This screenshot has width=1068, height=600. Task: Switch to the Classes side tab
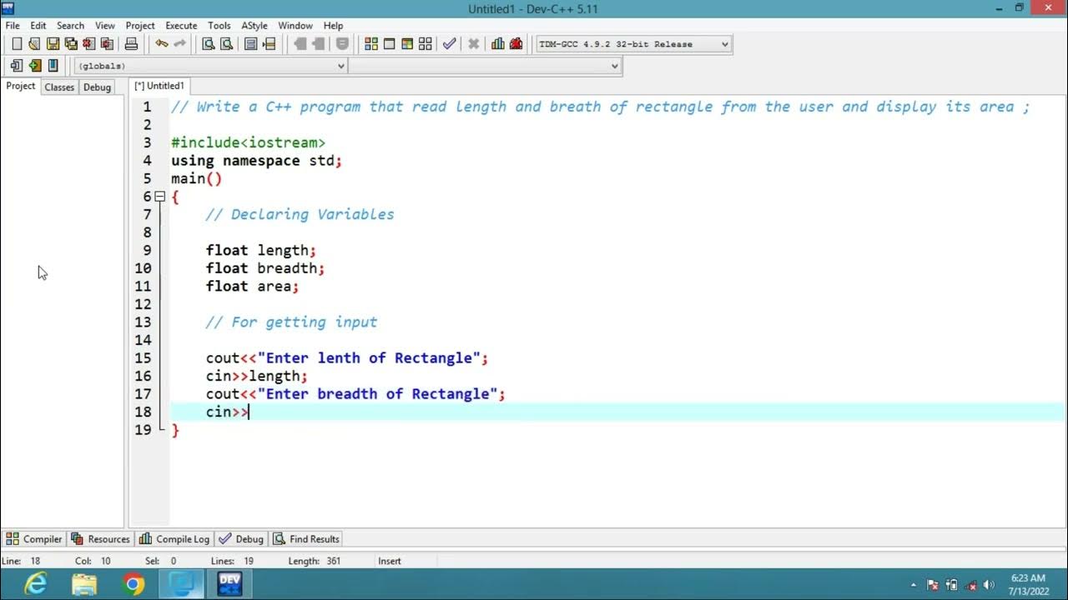(x=59, y=87)
